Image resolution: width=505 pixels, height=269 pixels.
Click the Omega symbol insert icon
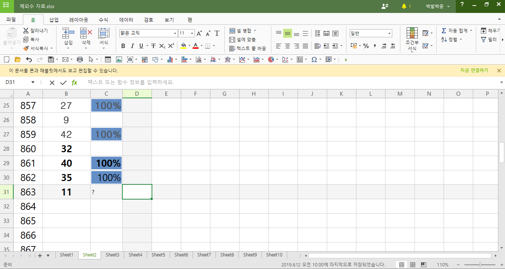[314, 59]
